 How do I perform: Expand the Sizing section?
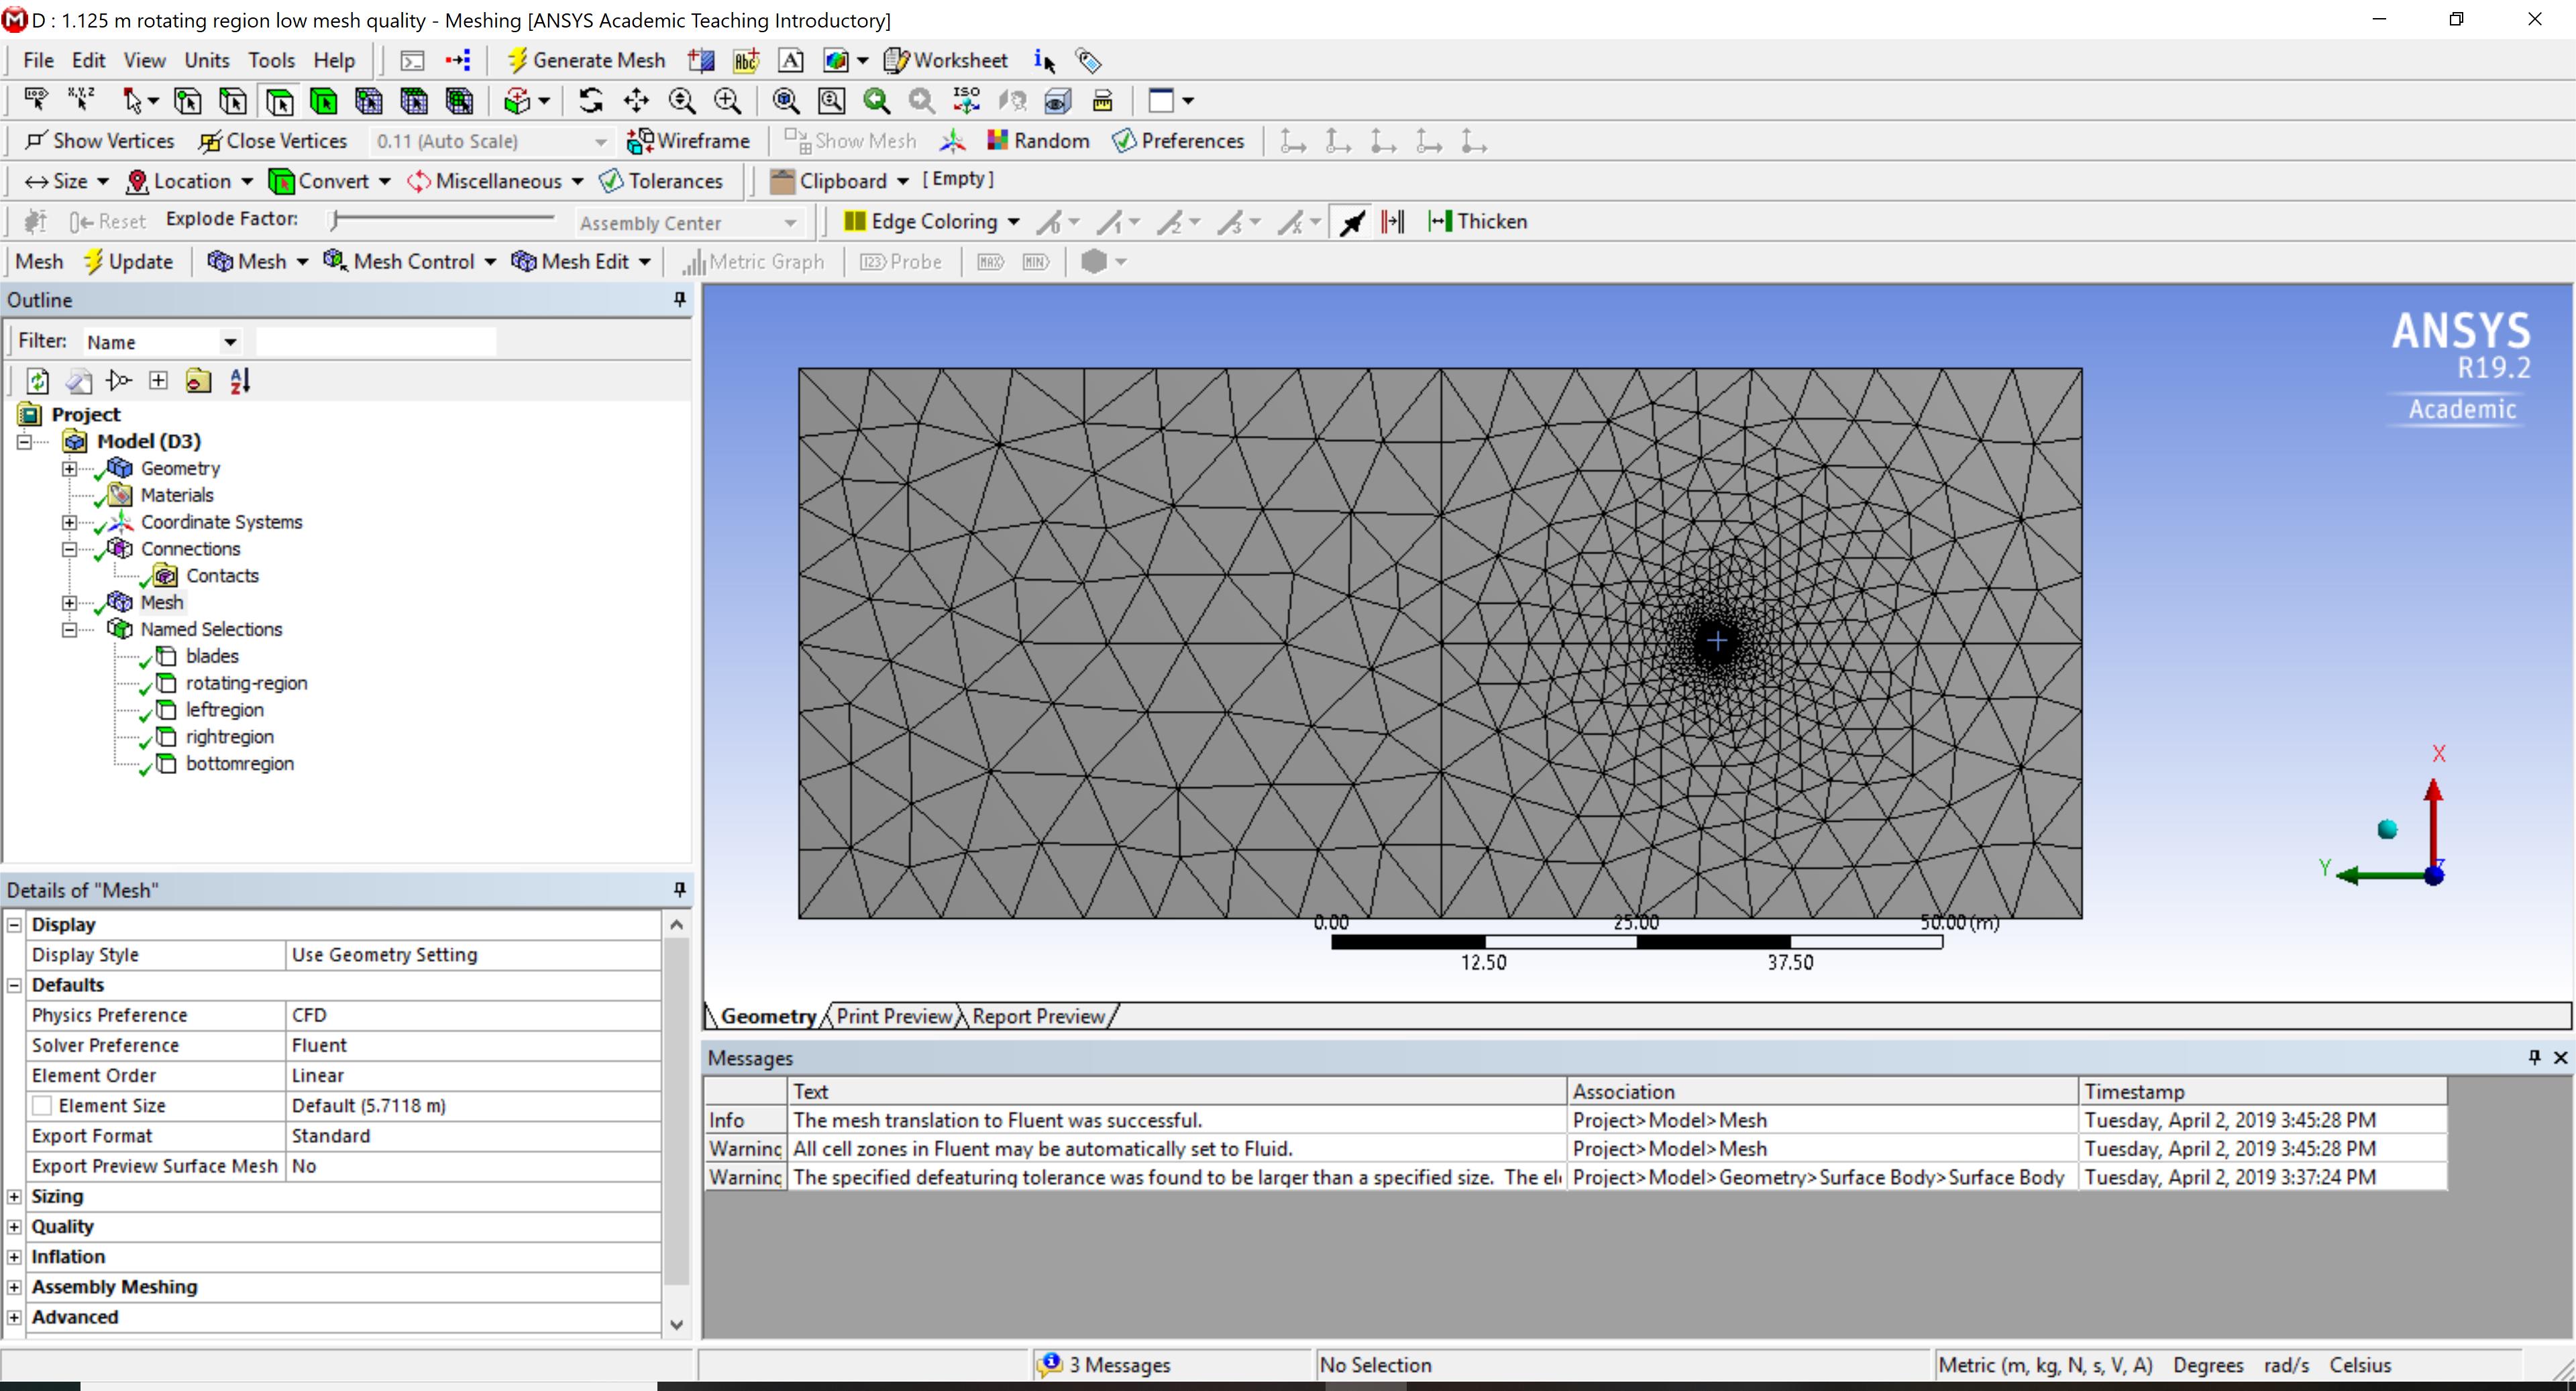14,1196
